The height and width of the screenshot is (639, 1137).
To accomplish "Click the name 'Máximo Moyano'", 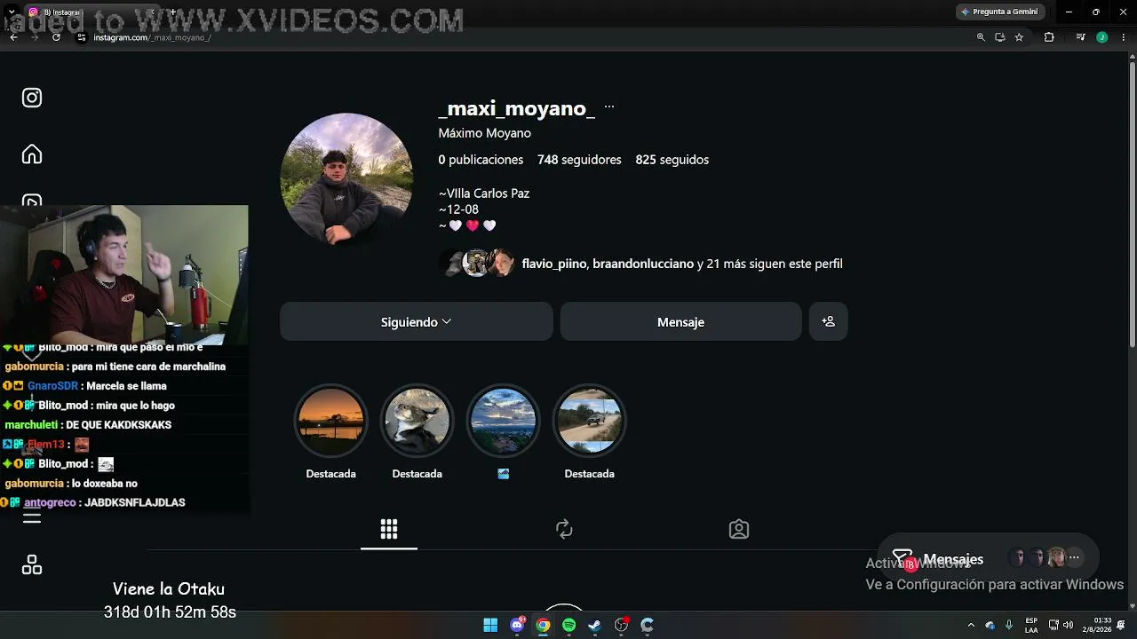I will [x=484, y=133].
